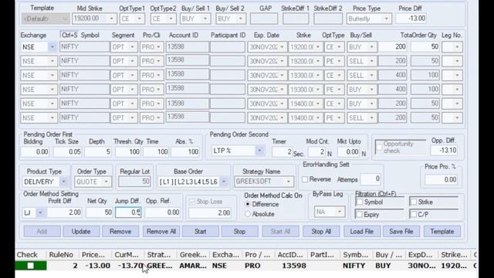The height and width of the screenshot is (278, 494).
Task: Click the Stop button
Action: [239, 232]
